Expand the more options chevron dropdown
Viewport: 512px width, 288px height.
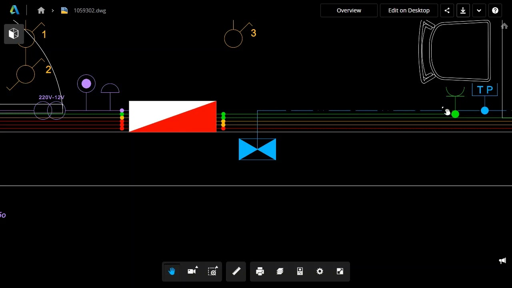479,10
